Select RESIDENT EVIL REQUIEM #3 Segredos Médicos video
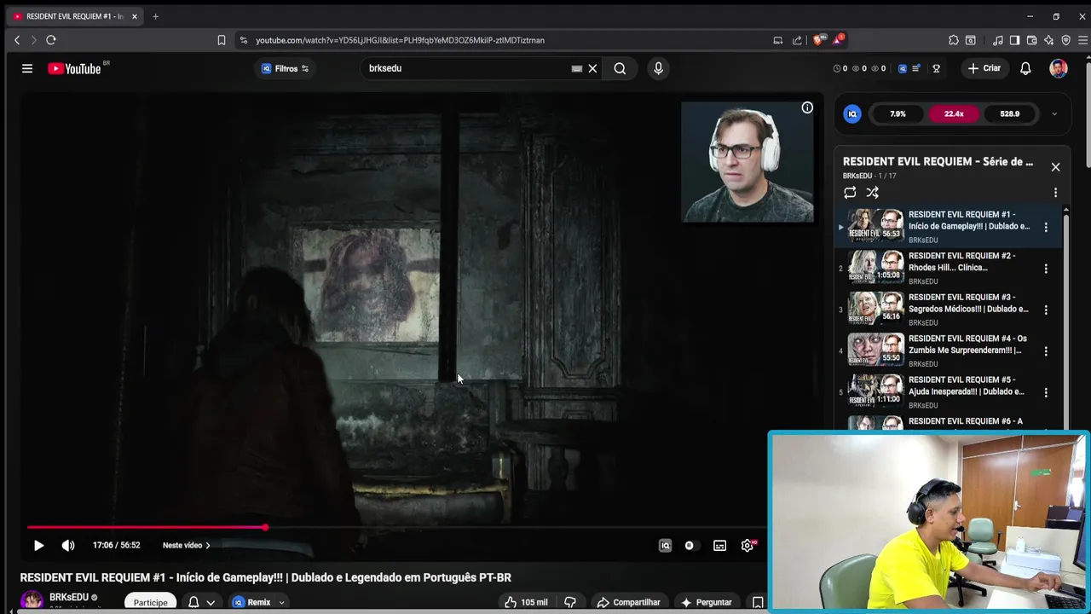The height and width of the screenshot is (614, 1091). click(950, 310)
